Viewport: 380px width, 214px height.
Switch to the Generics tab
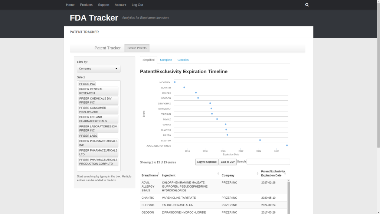point(183,60)
